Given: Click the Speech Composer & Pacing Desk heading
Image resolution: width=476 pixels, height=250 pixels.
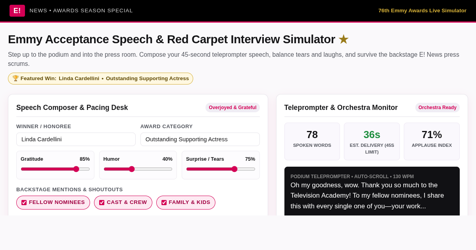Looking at the screenshot, I should (72, 108).
